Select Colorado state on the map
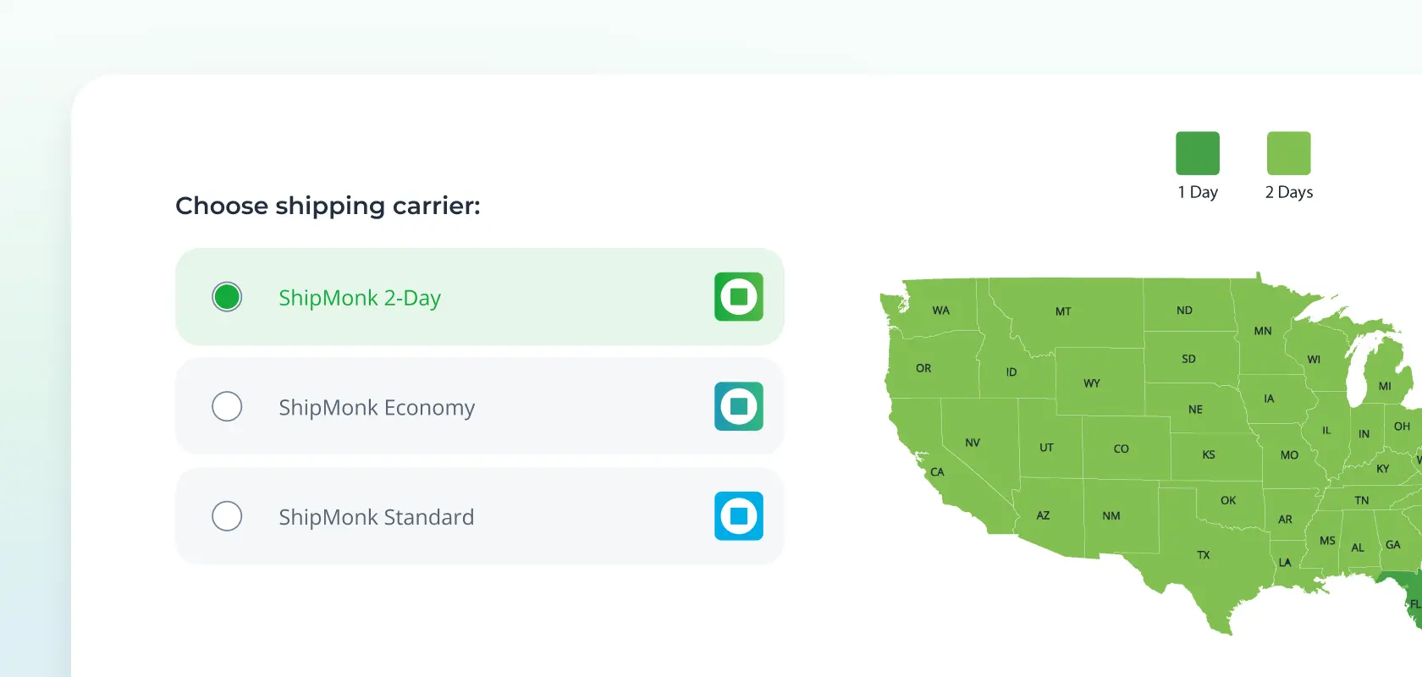This screenshot has height=677, width=1422. (x=1121, y=449)
